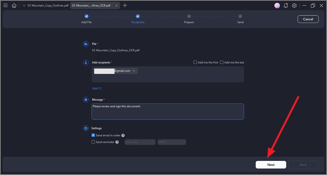Show help for Send reminder
The height and width of the screenshot is (175, 327).
tap(117, 142)
